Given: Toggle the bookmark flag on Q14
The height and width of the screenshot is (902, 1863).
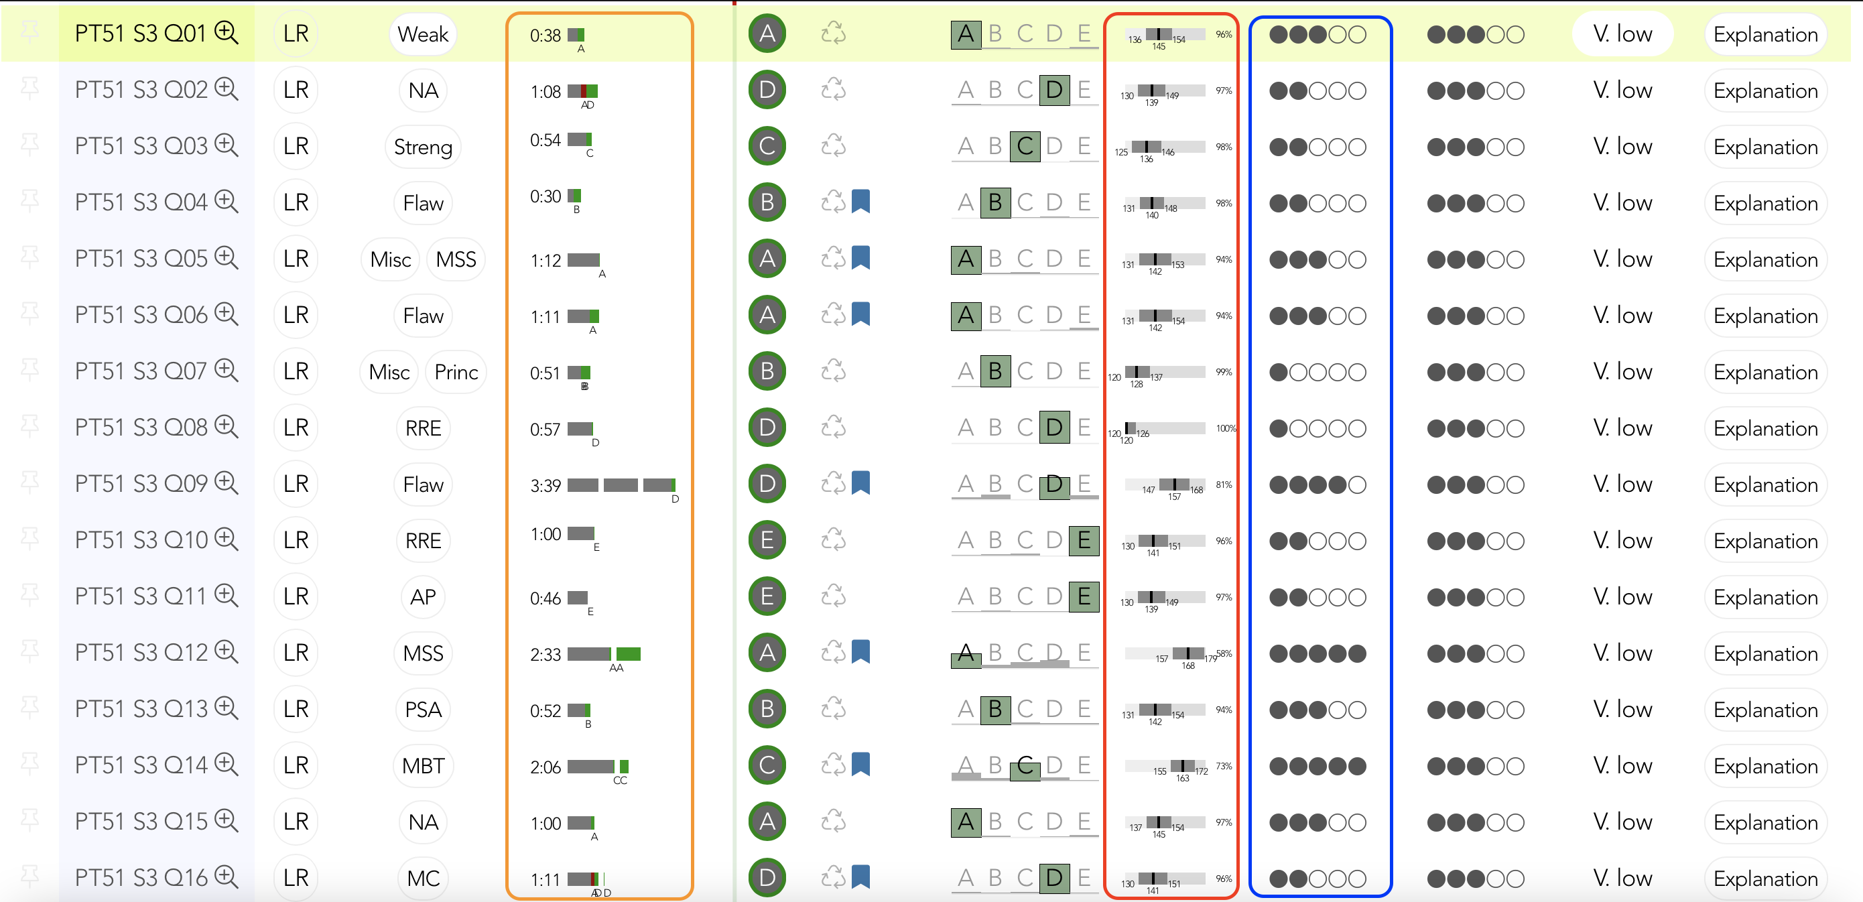Looking at the screenshot, I should coord(860,764).
